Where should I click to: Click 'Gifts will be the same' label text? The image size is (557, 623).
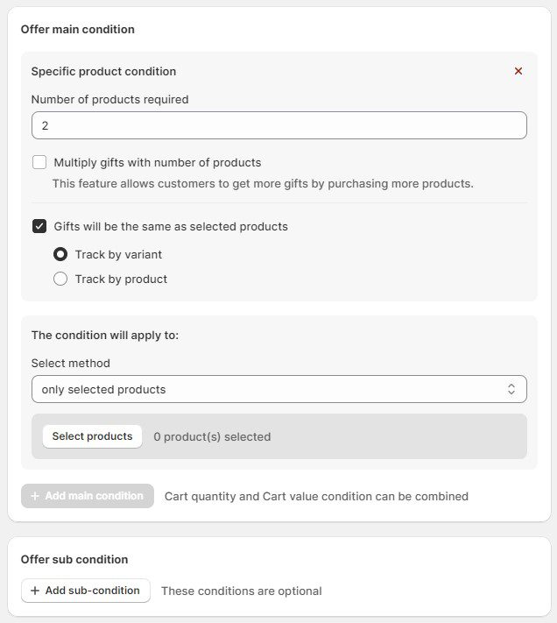click(171, 226)
